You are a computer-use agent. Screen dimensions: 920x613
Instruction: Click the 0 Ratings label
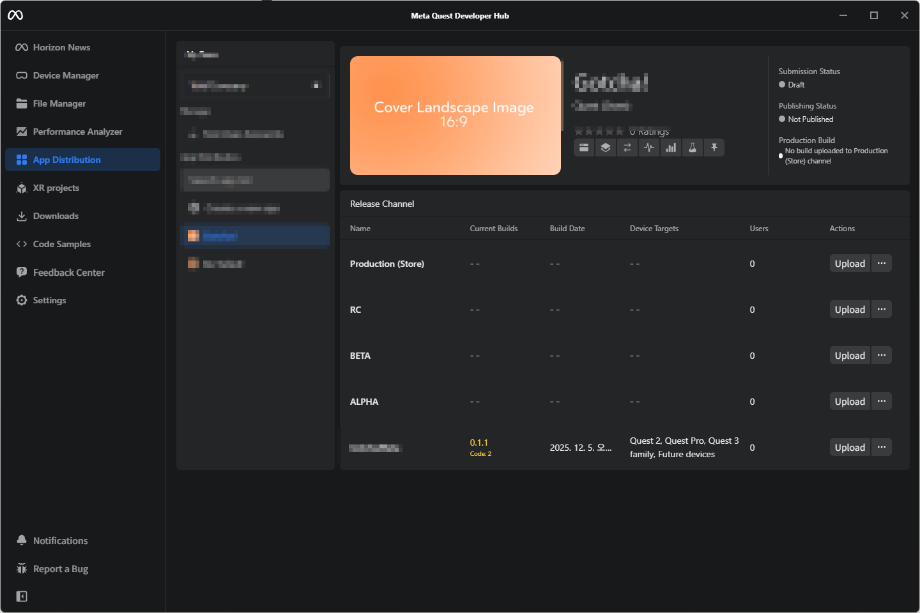coord(649,132)
